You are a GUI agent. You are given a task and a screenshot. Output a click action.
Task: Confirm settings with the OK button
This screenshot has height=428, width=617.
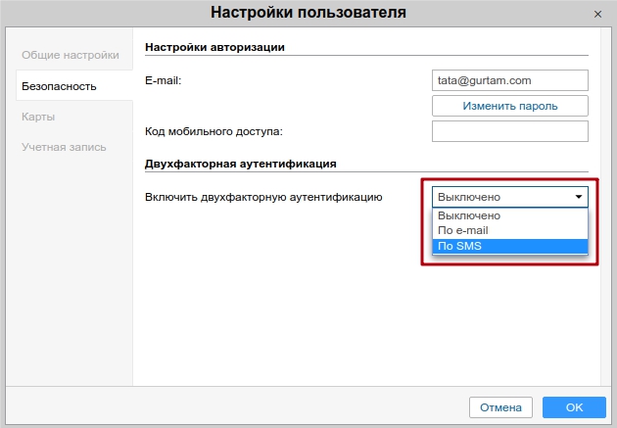574,406
